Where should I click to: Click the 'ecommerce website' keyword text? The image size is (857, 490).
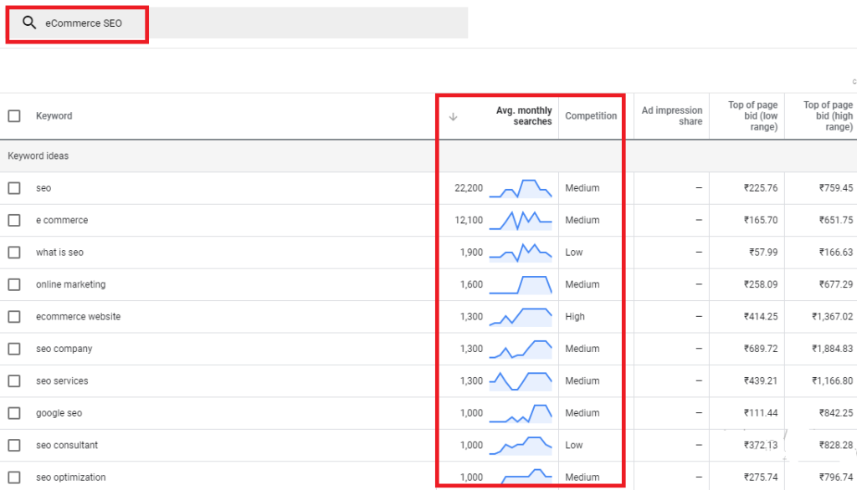click(x=78, y=317)
